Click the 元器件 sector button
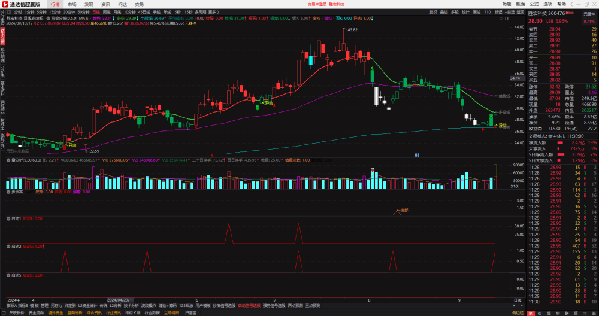The width and height of the screenshot is (599, 316). click(x=589, y=14)
